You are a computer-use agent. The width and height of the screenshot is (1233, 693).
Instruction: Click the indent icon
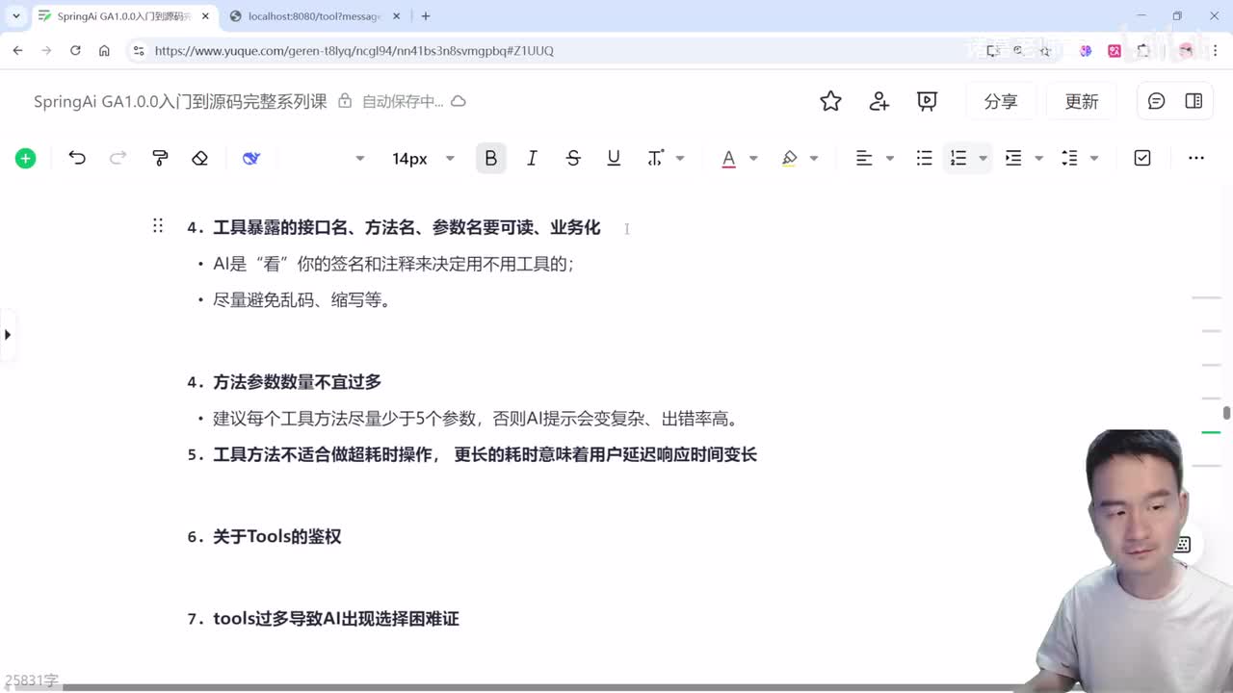point(1013,159)
